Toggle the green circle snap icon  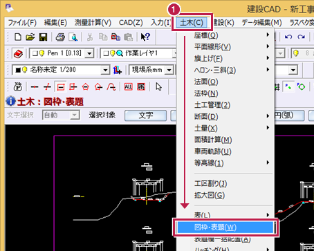pos(301,86)
